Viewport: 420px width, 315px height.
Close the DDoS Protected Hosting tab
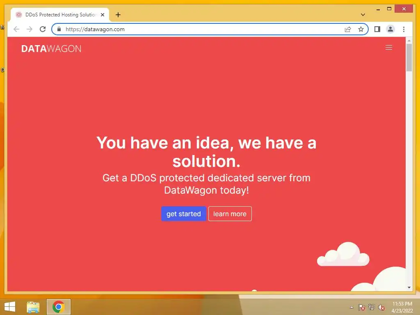point(102,15)
